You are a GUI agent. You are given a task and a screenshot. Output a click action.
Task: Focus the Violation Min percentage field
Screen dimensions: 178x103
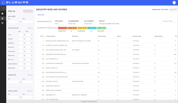click(21, 39)
